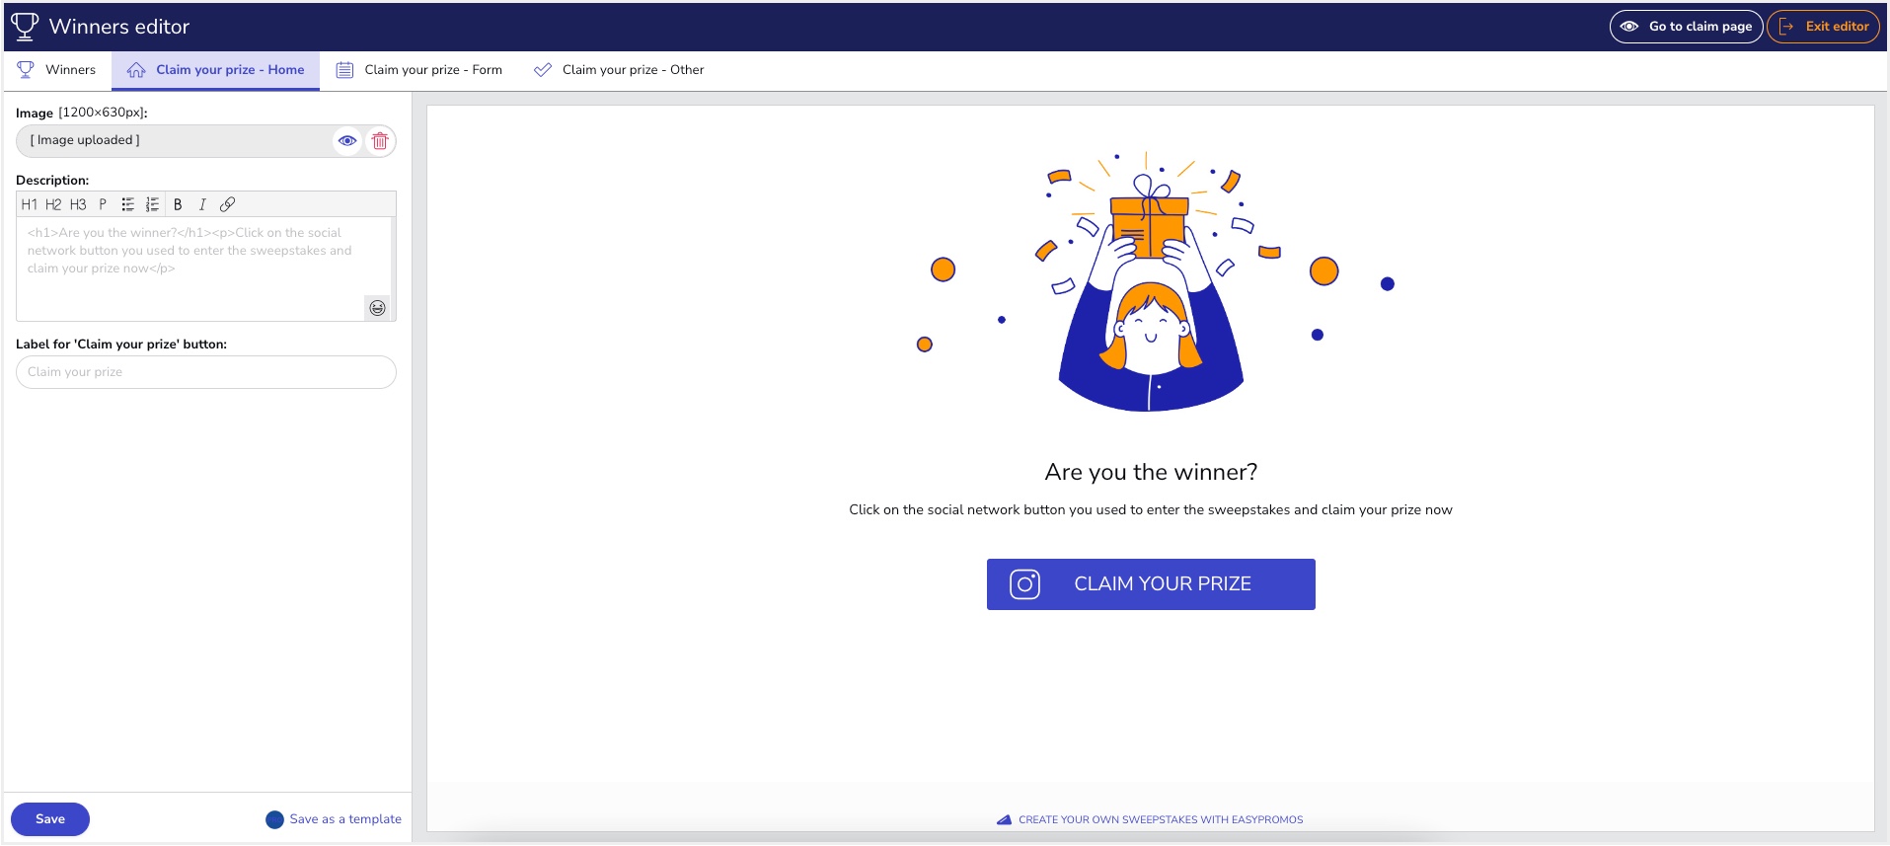The height and width of the screenshot is (846, 1890).
Task: Open the emoji picker in description box
Action: tap(377, 308)
